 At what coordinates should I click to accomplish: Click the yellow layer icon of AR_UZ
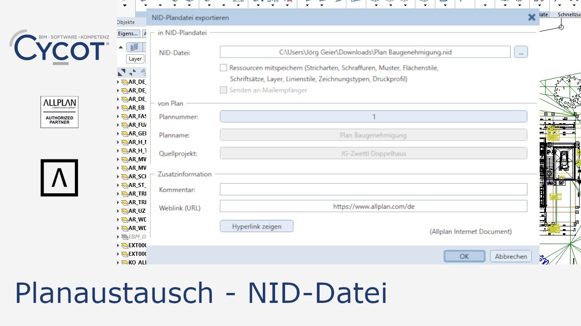pyautogui.click(x=124, y=211)
